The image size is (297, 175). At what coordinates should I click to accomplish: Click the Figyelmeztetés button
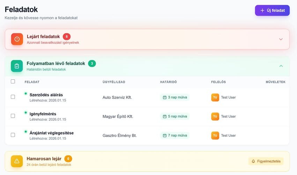pos(266,161)
